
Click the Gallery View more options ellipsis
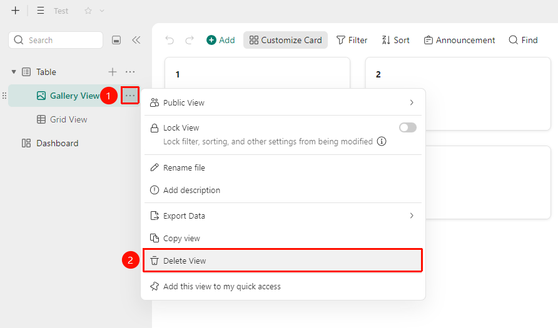click(x=130, y=96)
